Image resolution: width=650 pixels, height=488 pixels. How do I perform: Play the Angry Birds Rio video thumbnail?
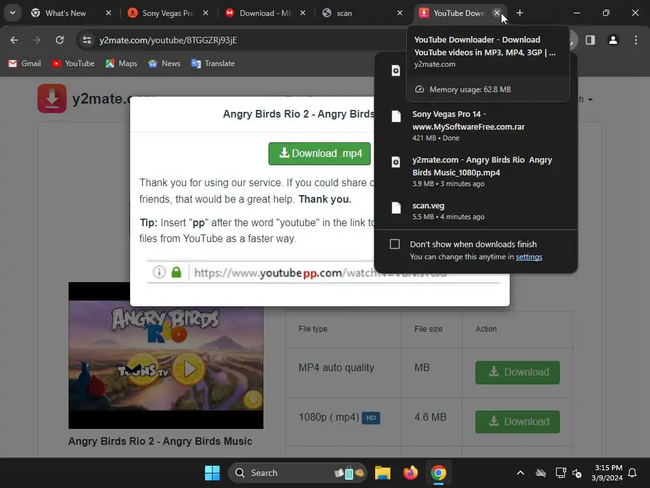[x=190, y=369]
